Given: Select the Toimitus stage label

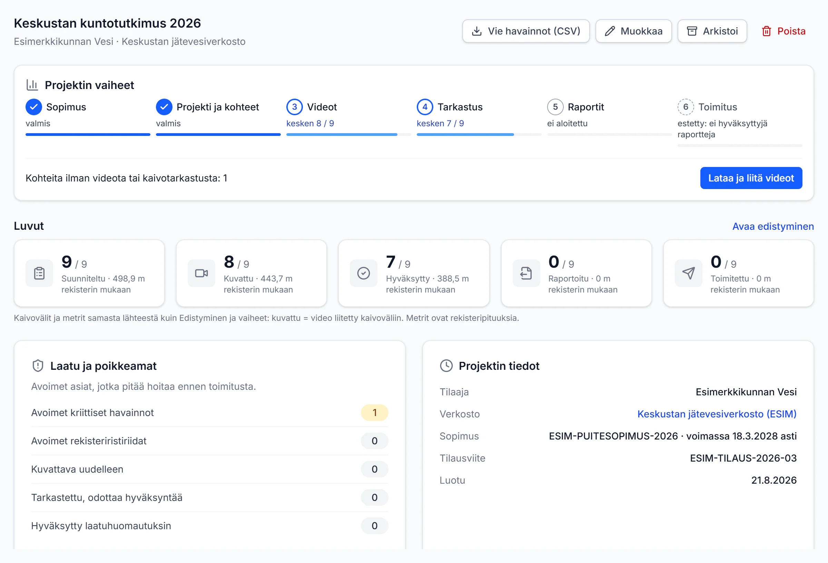Looking at the screenshot, I should [x=718, y=107].
